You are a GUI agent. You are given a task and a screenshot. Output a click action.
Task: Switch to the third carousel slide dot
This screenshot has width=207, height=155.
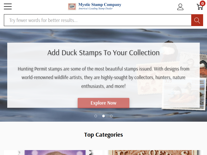[111, 116]
